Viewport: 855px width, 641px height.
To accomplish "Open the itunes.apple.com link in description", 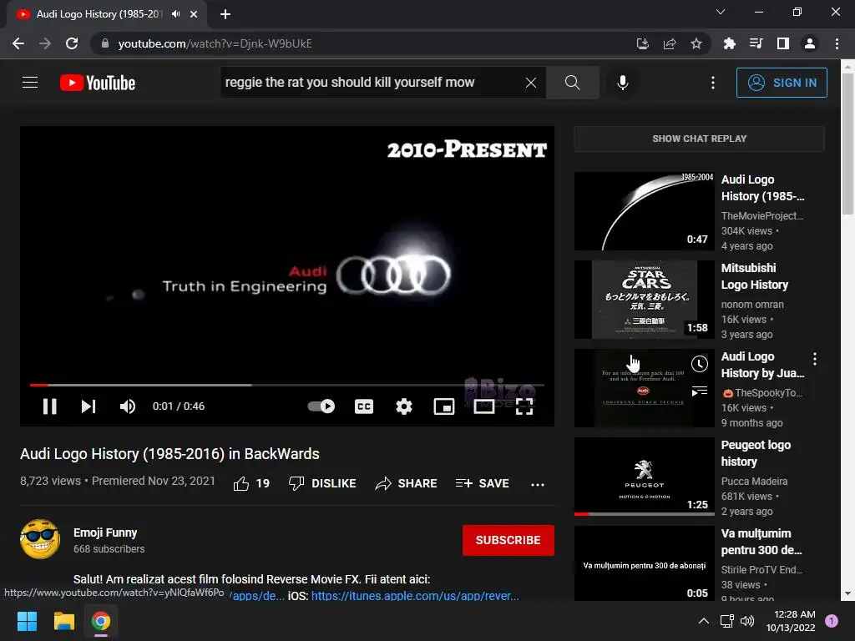I will 415,596.
